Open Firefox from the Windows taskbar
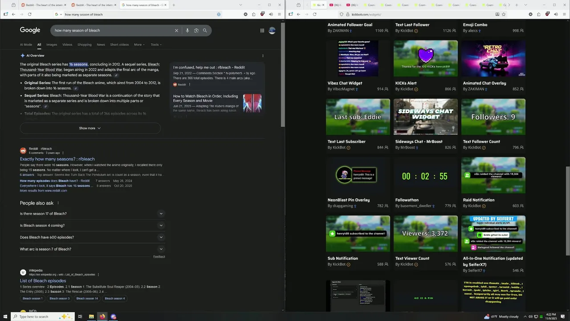This screenshot has height=321, width=570. coord(102,317)
